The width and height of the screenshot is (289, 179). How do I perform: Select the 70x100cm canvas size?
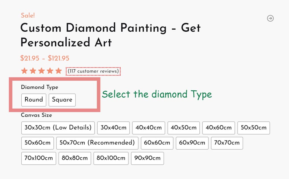pyautogui.click(x=38, y=158)
